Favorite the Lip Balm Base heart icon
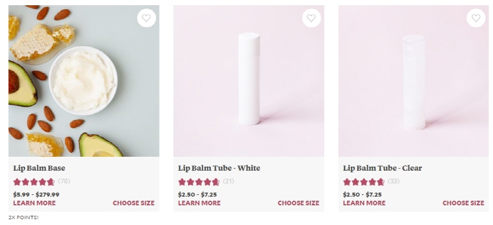This screenshot has height=225, width=493. [147, 18]
